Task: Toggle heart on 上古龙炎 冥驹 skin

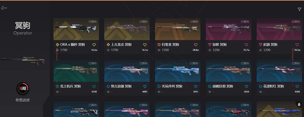Action: coord(145,45)
